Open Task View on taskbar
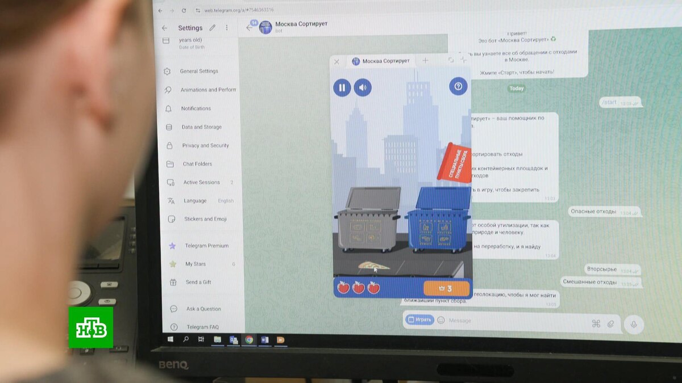Image resolution: width=682 pixels, height=383 pixels. click(201, 339)
